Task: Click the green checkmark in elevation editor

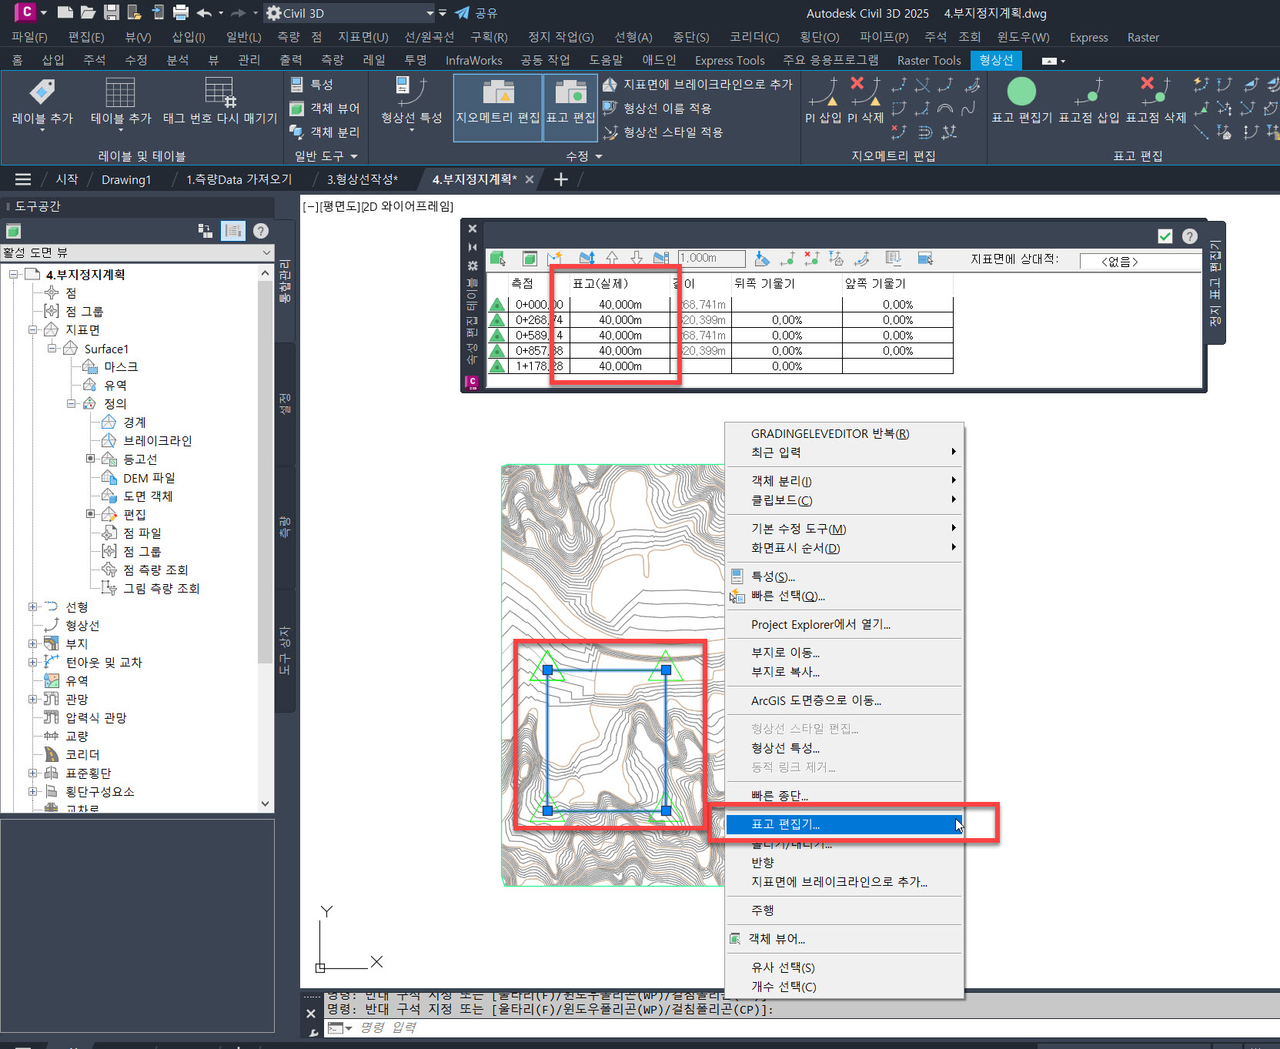Action: [1165, 236]
